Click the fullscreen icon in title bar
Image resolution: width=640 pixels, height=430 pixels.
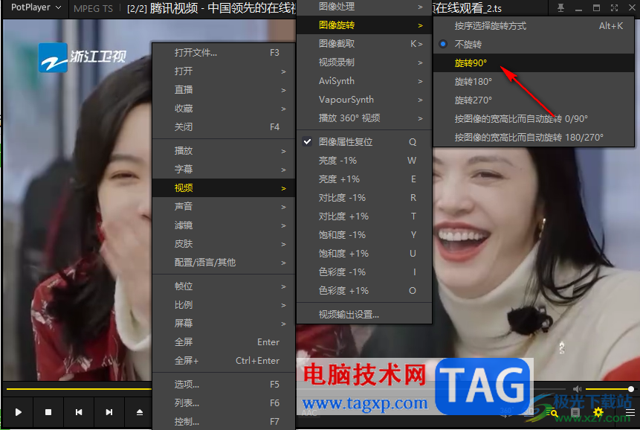pyautogui.click(x=614, y=7)
